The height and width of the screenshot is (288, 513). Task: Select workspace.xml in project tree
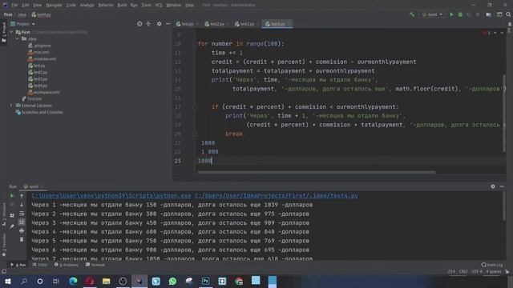coord(43,93)
